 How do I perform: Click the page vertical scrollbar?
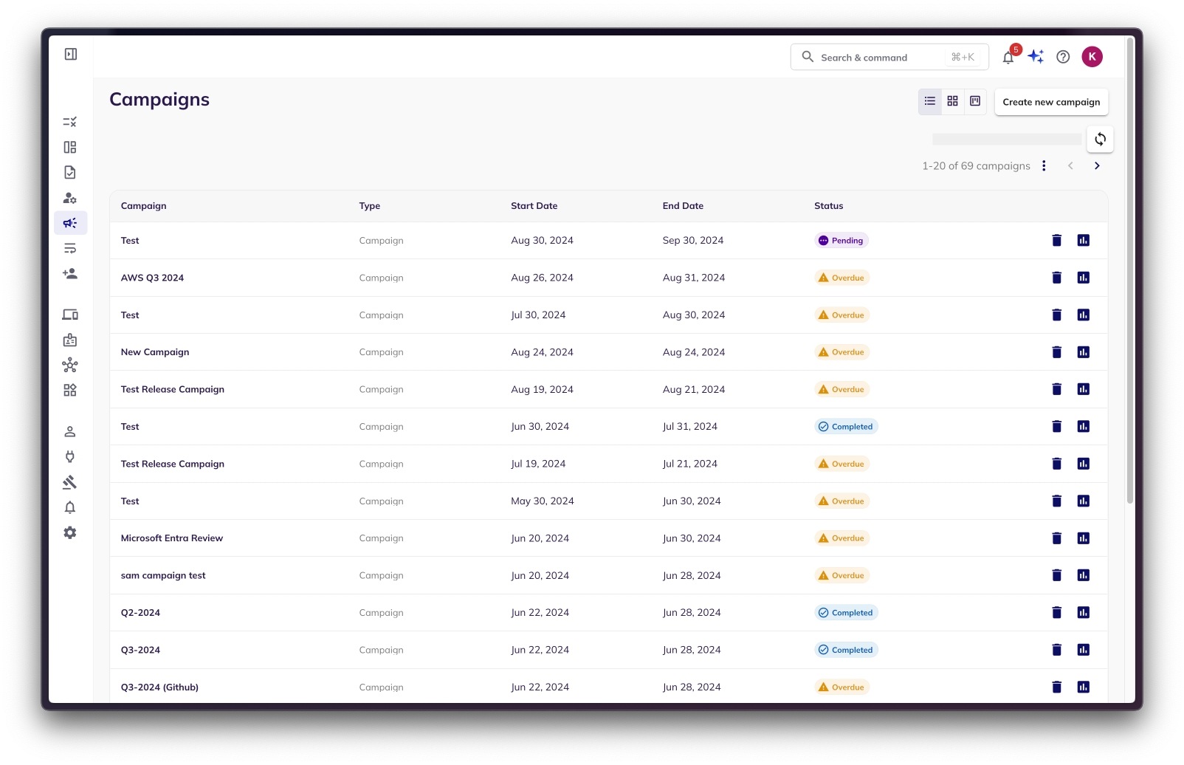coord(1130,295)
